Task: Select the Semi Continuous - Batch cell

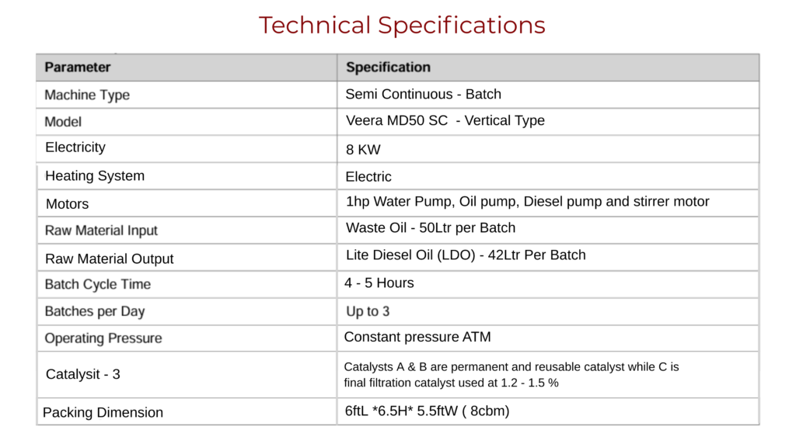Action: (423, 95)
